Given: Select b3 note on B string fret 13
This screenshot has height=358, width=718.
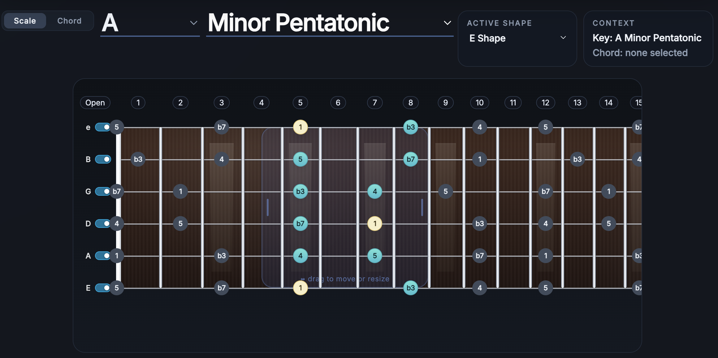Looking at the screenshot, I should [x=577, y=159].
